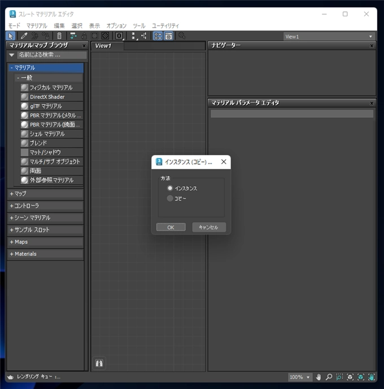The image size is (384, 389).
Task: Open the 編集 menu
Action: [59, 26]
